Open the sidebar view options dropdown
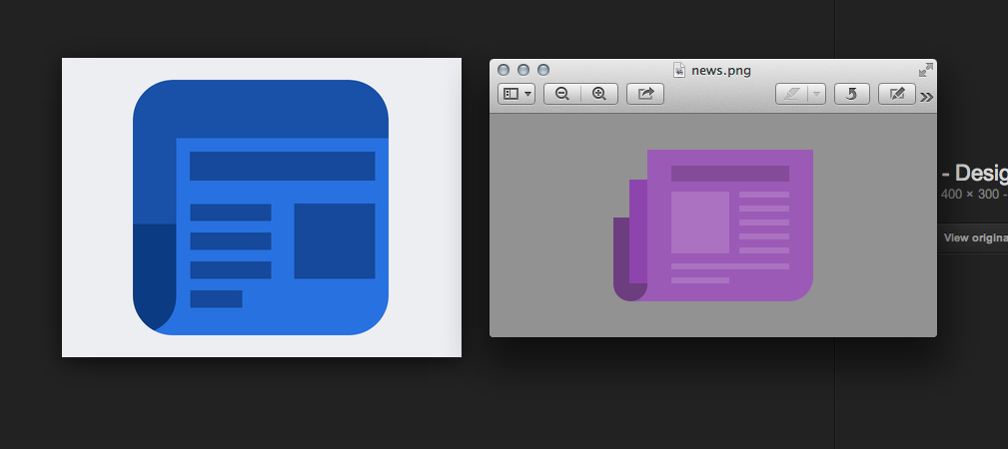Viewport: 1008px width, 449px height. (516, 94)
